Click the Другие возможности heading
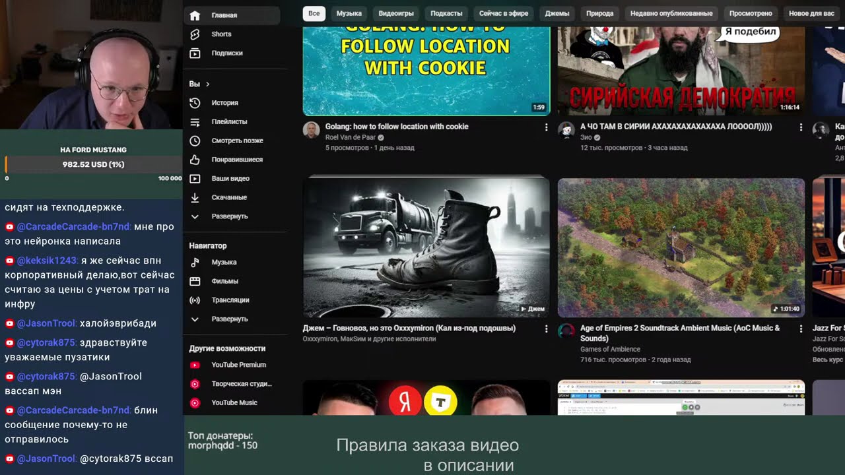Viewport: 845px width, 475px height. (x=227, y=348)
